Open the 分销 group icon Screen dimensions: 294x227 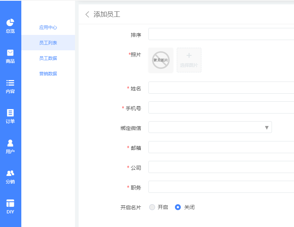pos(10,173)
